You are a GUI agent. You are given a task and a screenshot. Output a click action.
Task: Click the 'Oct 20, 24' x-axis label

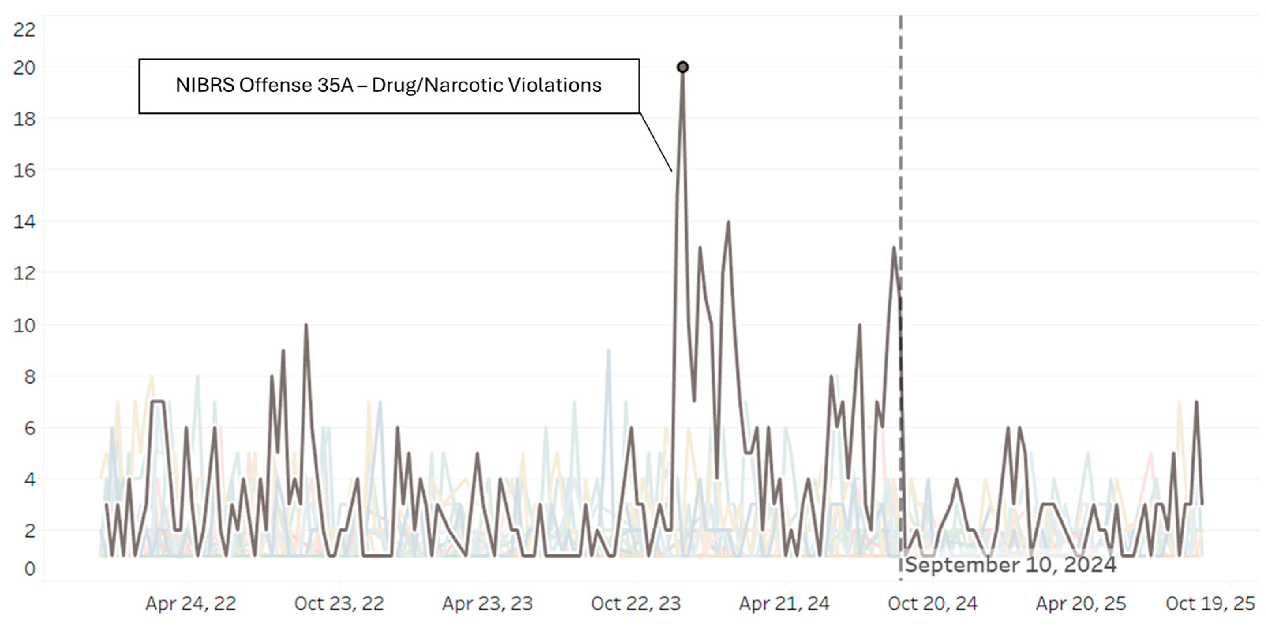(933, 603)
